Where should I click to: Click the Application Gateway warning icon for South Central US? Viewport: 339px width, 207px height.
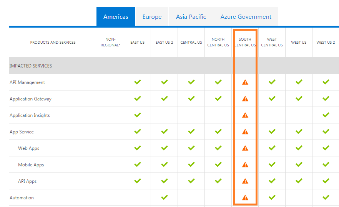pos(245,99)
